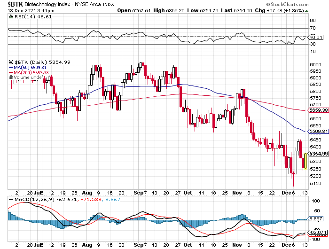Click the blue MA(50) legend line marker
Viewport: 329px width, 249px height.
pos(11,67)
